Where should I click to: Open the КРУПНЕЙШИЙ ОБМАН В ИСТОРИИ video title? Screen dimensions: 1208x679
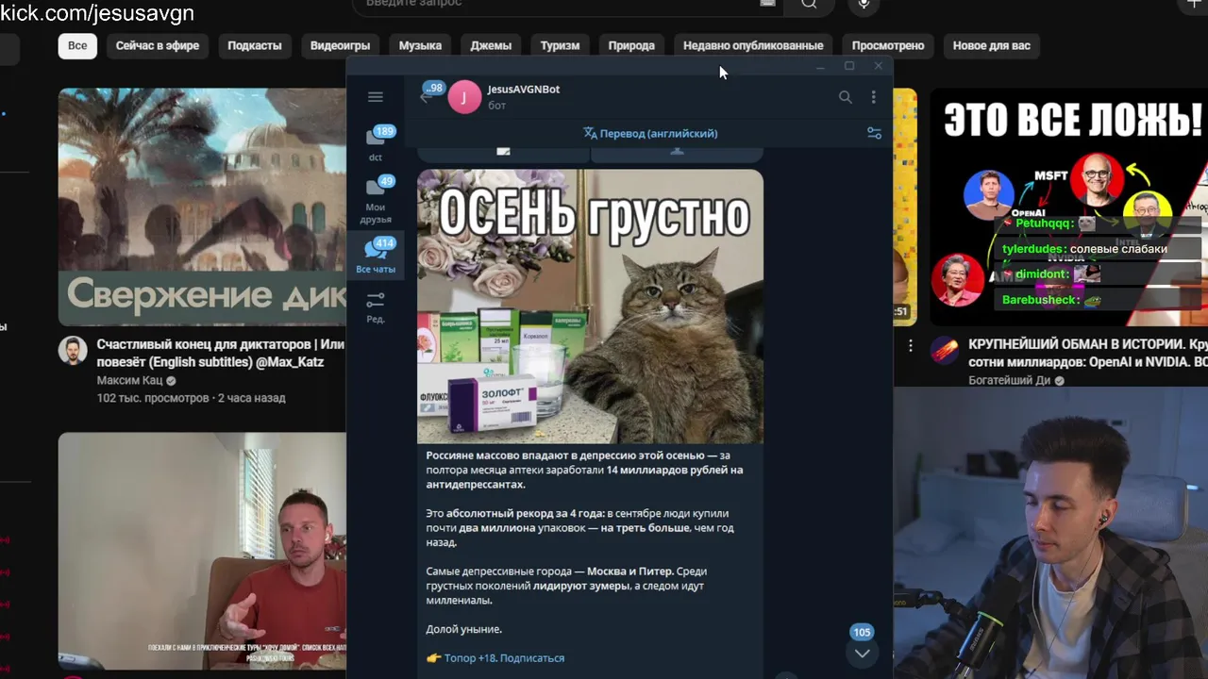click(x=1088, y=354)
